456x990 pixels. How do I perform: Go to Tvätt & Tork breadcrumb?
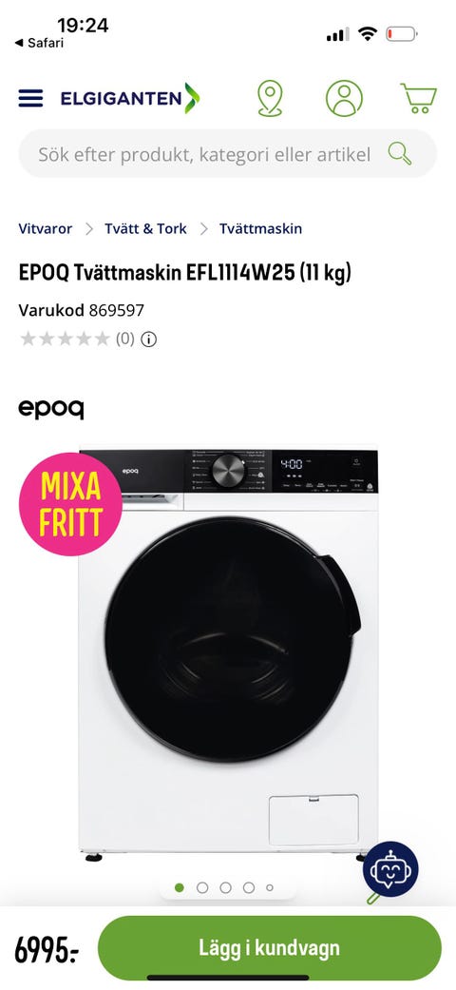click(x=145, y=228)
